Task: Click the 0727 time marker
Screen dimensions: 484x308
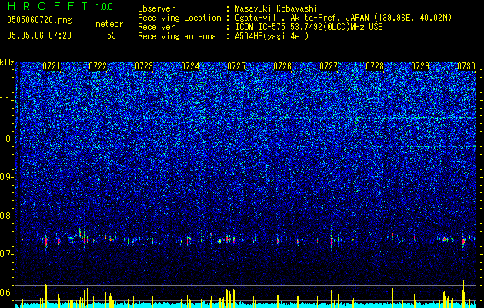Action: (329, 66)
